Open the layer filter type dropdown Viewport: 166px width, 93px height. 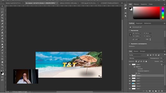[135, 55]
